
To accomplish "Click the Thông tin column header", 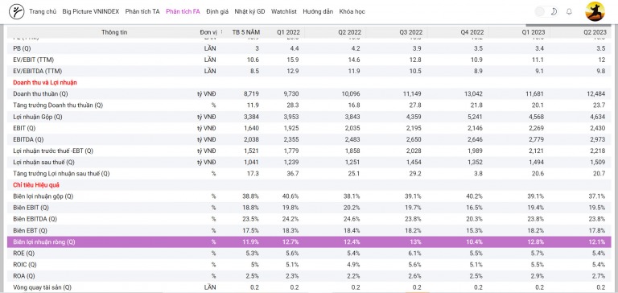I will 114,32.
